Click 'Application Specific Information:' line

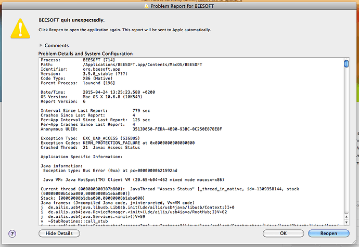pos(82,157)
